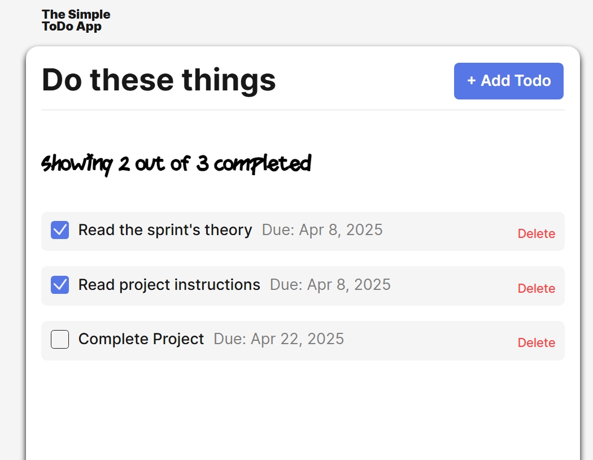Click the plus sign inside Add Todo

coord(470,81)
